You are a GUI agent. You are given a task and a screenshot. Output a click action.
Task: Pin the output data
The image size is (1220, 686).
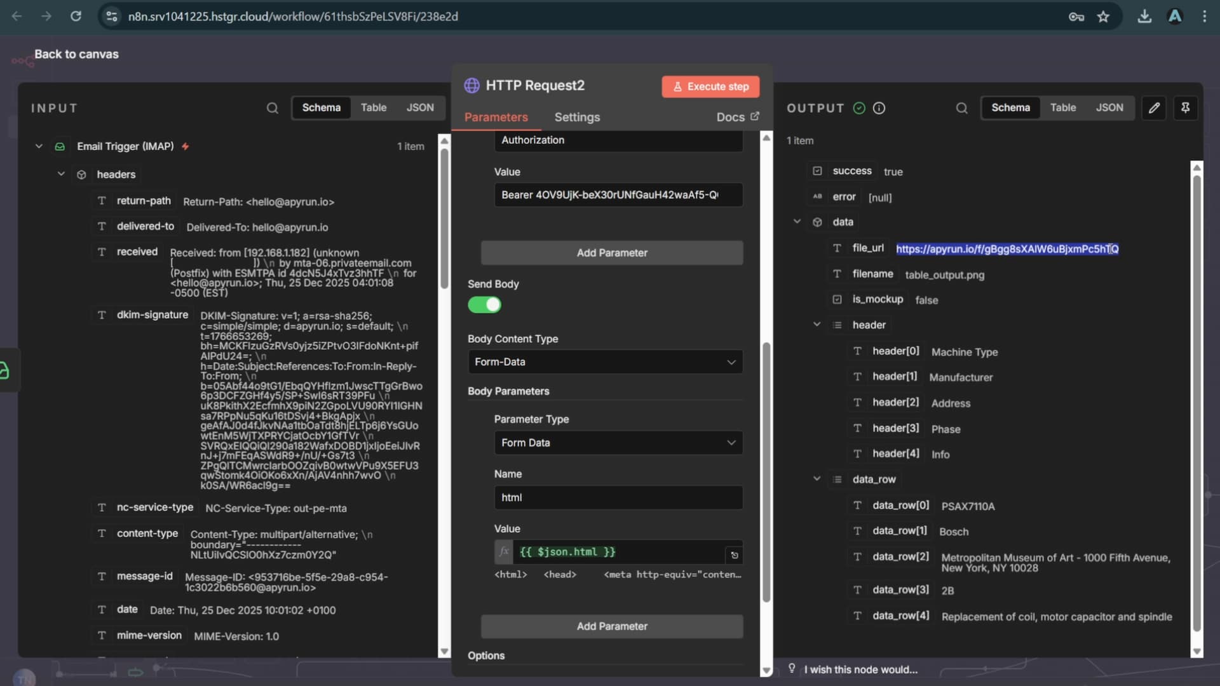click(1185, 108)
